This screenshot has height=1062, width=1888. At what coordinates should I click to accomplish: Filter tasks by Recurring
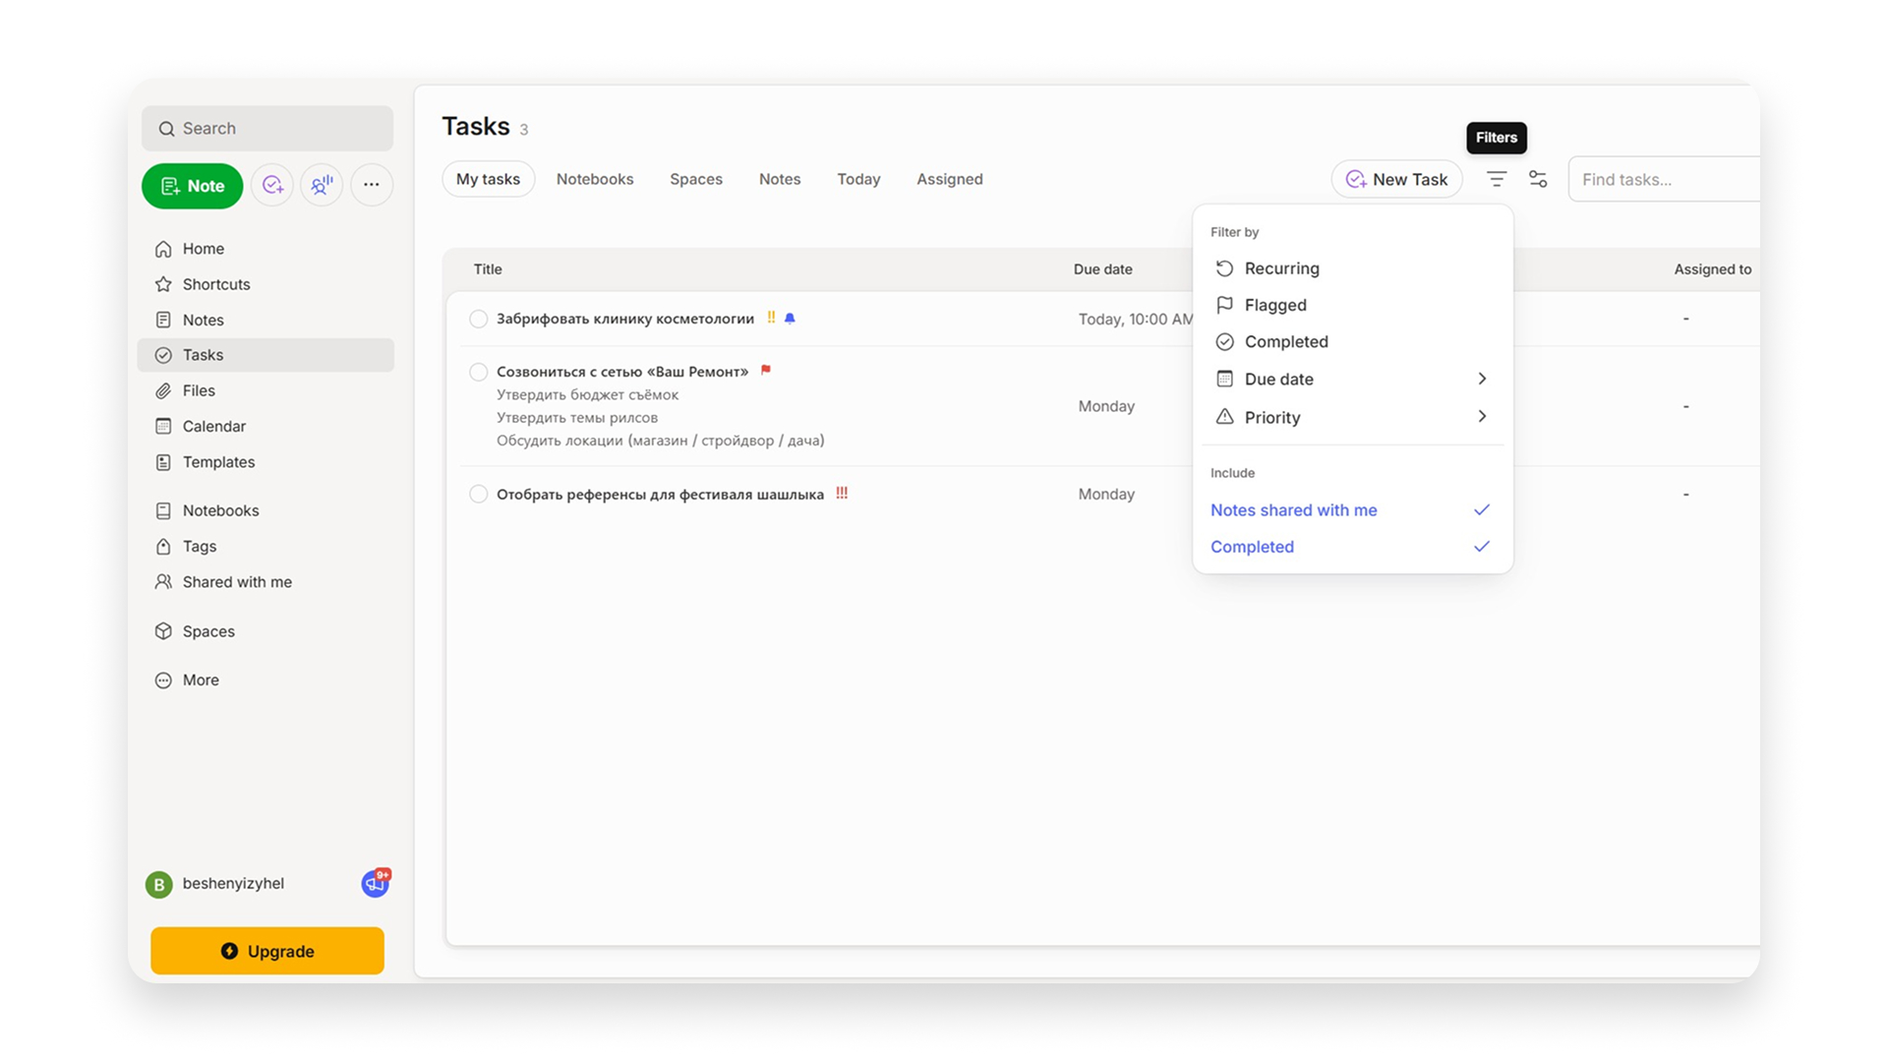point(1352,268)
